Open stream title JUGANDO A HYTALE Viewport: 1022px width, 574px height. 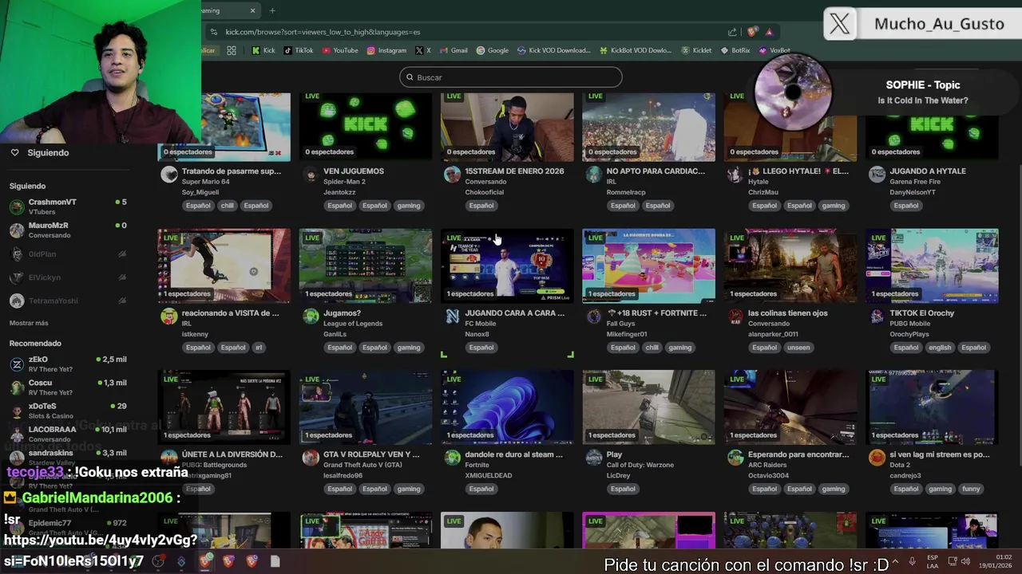pyautogui.click(x=928, y=171)
